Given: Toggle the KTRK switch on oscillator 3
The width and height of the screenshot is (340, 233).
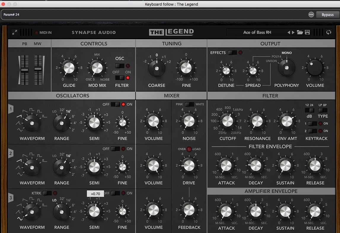Looking at the screenshot, I should [47, 193].
